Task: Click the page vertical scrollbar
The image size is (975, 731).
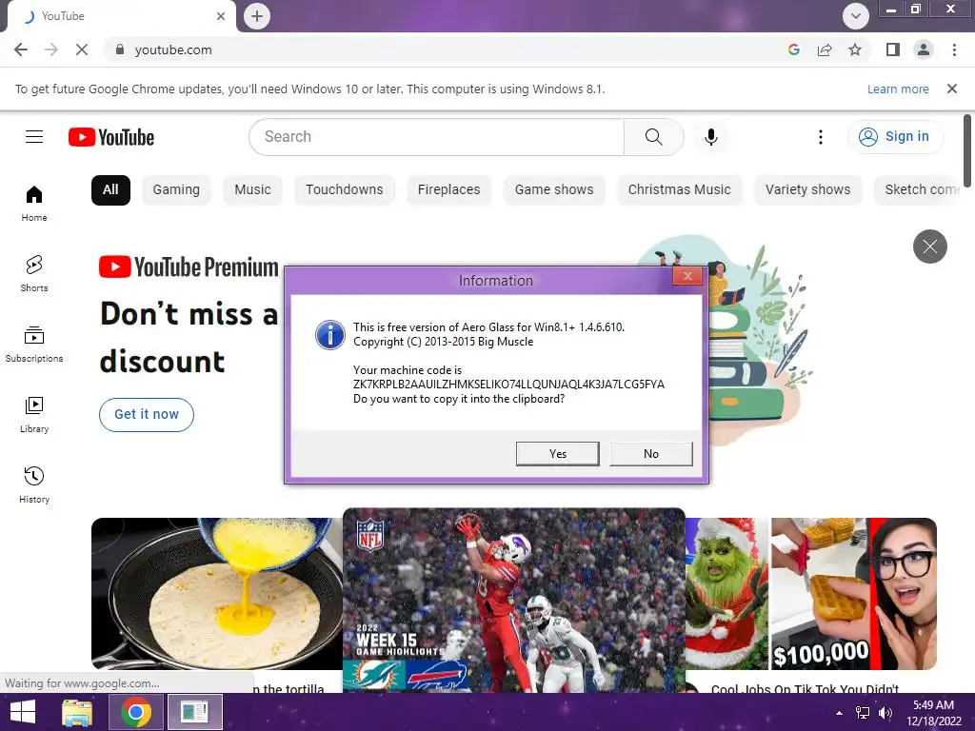Action: pyautogui.click(x=967, y=149)
